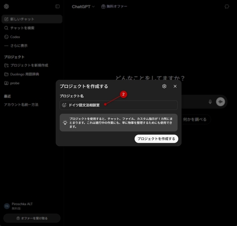
Task: Toggle the sidebar collapse icon
Action: click(x=57, y=7)
